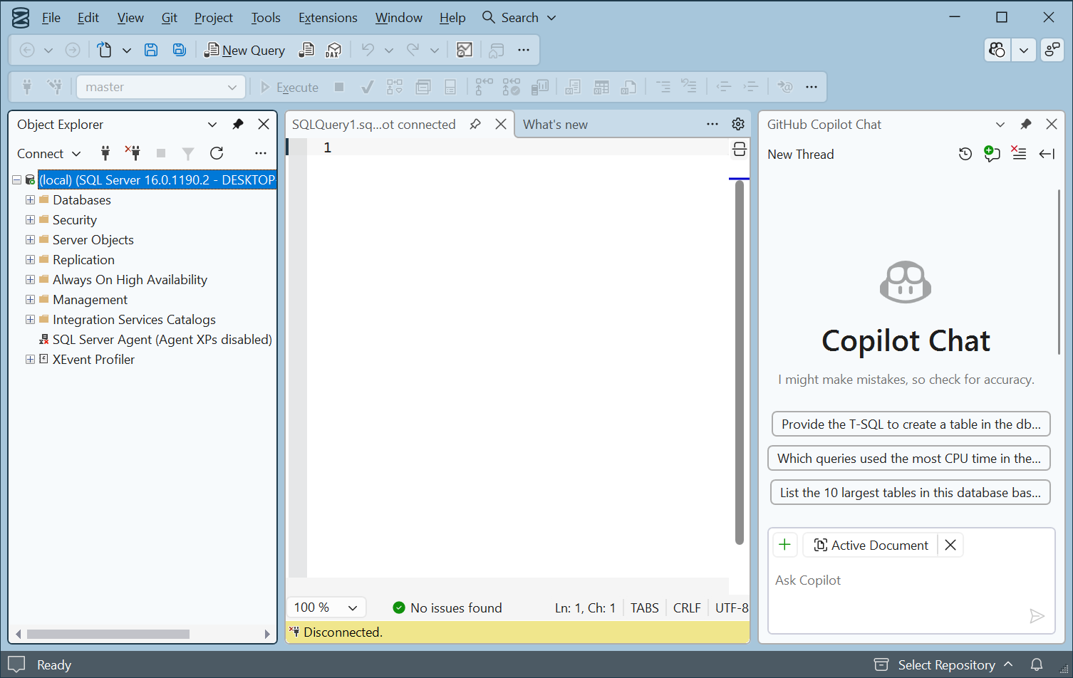1073x678 pixels.
Task: Click the Results to Grid icon
Action: (x=601, y=87)
